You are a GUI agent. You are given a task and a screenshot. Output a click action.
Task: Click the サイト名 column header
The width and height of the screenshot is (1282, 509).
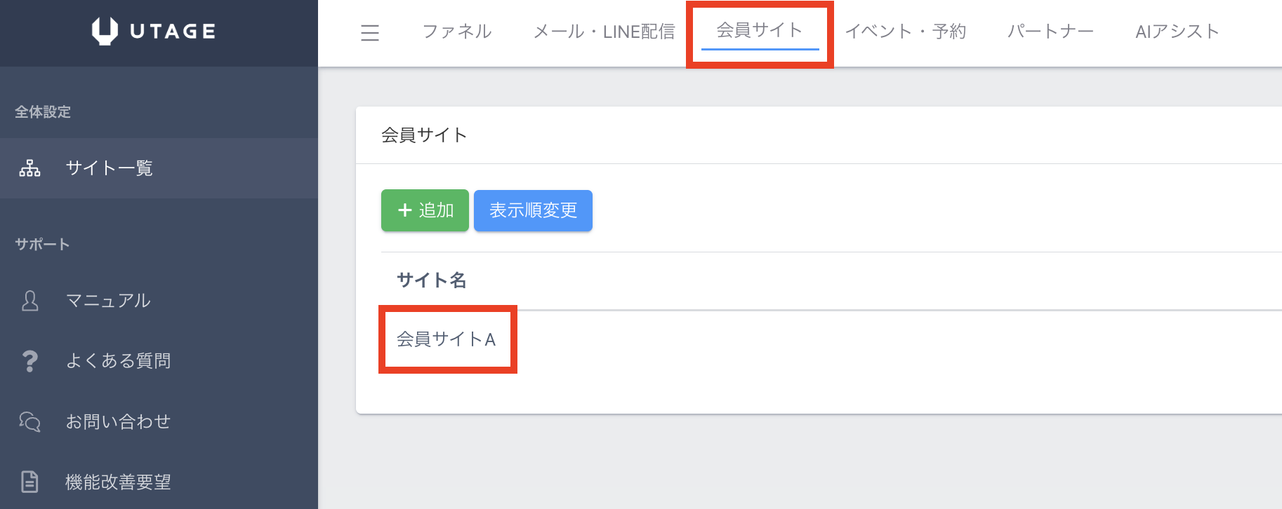[x=432, y=280]
